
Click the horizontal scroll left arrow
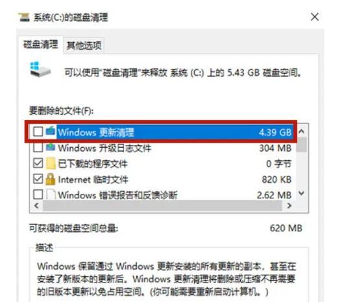[x=36, y=205]
